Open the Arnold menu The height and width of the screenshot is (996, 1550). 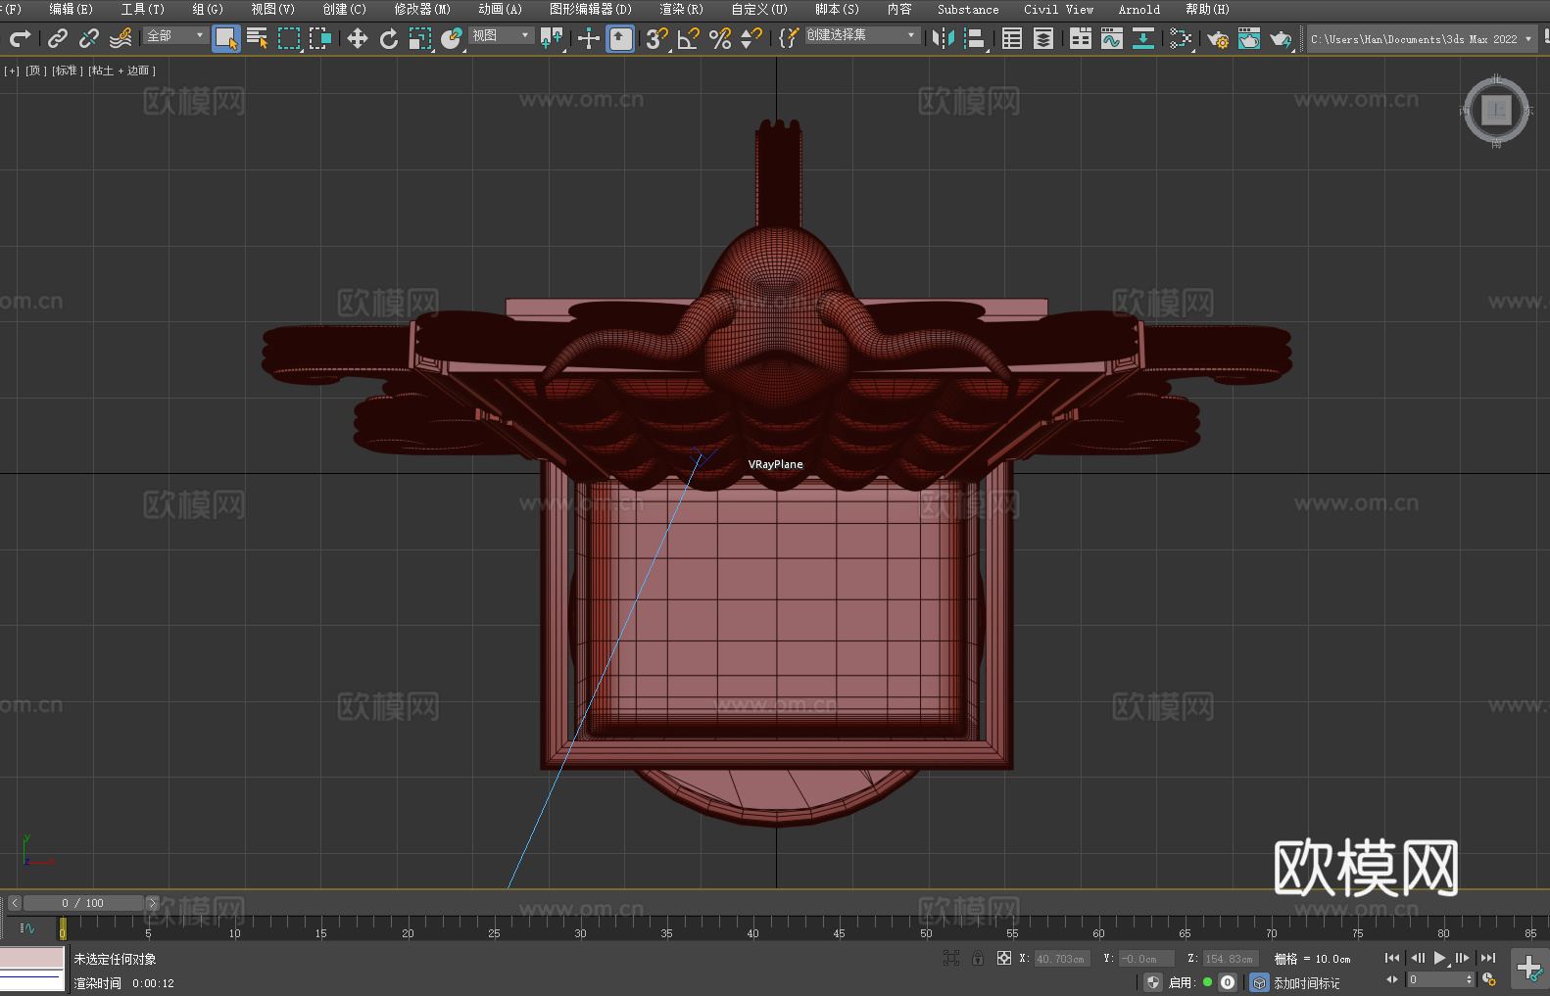pos(1138,9)
